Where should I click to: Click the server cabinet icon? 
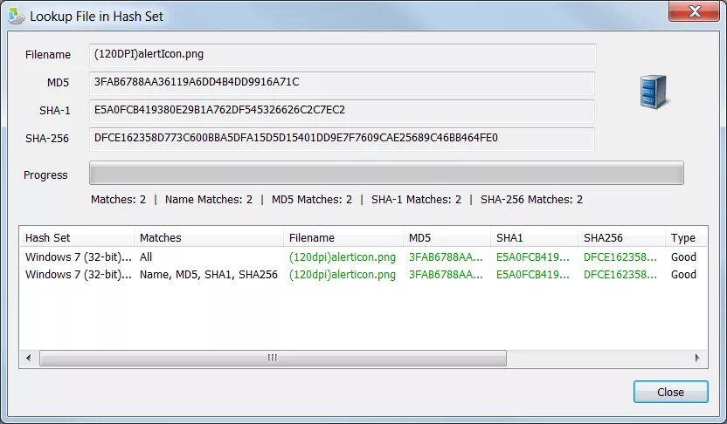click(x=654, y=92)
